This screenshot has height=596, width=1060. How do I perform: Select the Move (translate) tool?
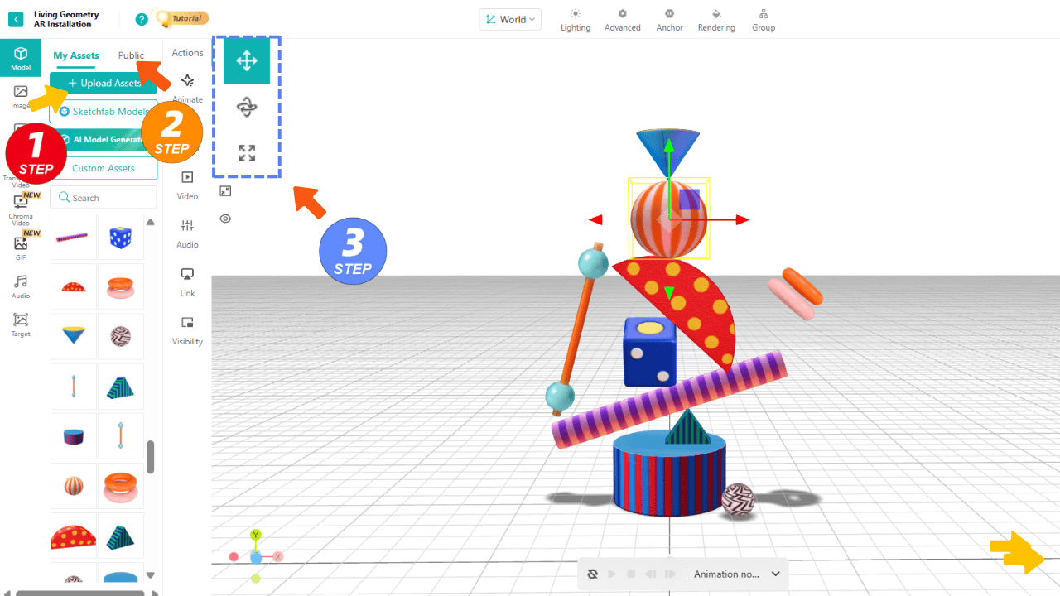pyautogui.click(x=247, y=61)
